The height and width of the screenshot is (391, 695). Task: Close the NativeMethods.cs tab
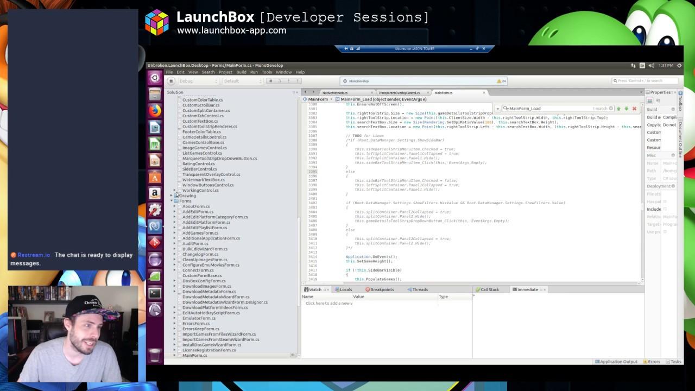(x=371, y=93)
